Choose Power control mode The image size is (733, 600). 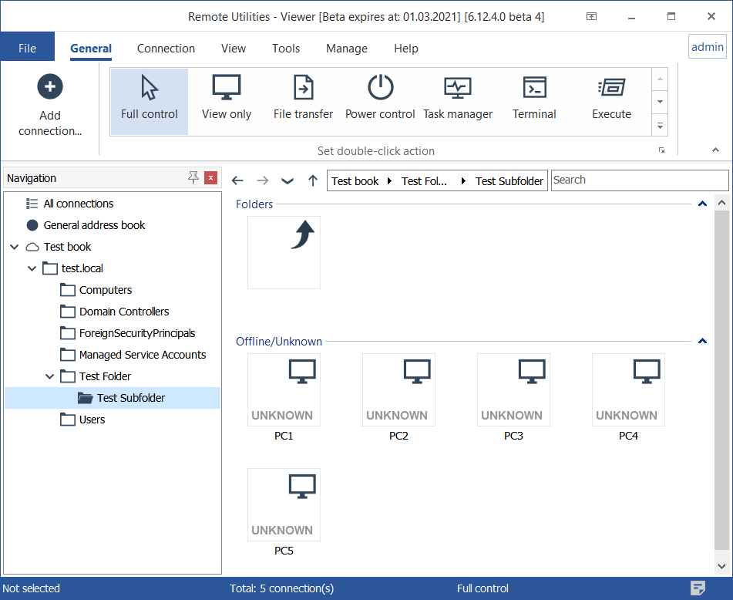[380, 102]
